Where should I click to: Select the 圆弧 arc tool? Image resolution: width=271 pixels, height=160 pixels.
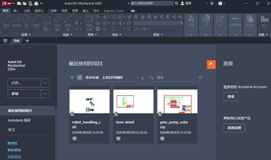click(x=36, y=21)
